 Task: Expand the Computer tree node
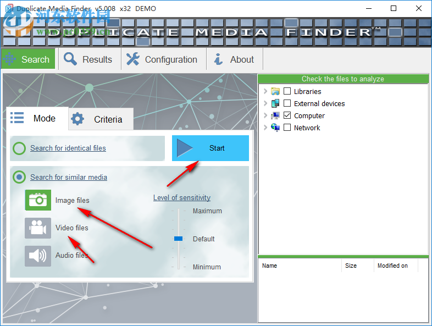coord(265,115)
